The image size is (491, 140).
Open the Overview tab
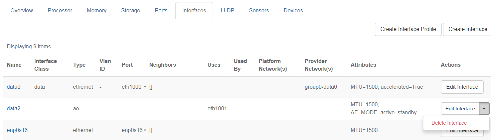coord(22,11)
